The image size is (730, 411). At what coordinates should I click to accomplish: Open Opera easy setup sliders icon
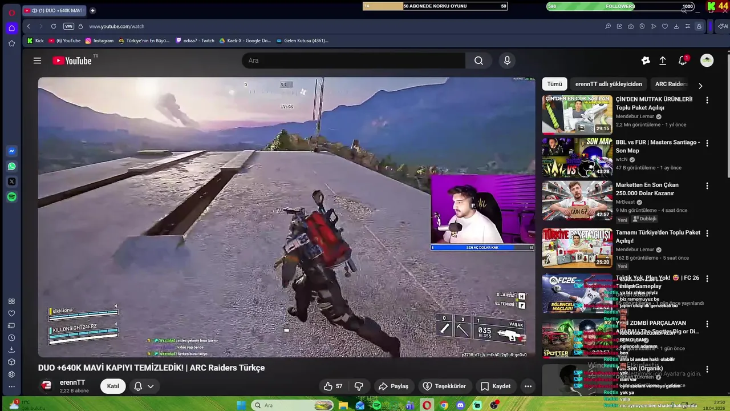(x=687, y=26)
